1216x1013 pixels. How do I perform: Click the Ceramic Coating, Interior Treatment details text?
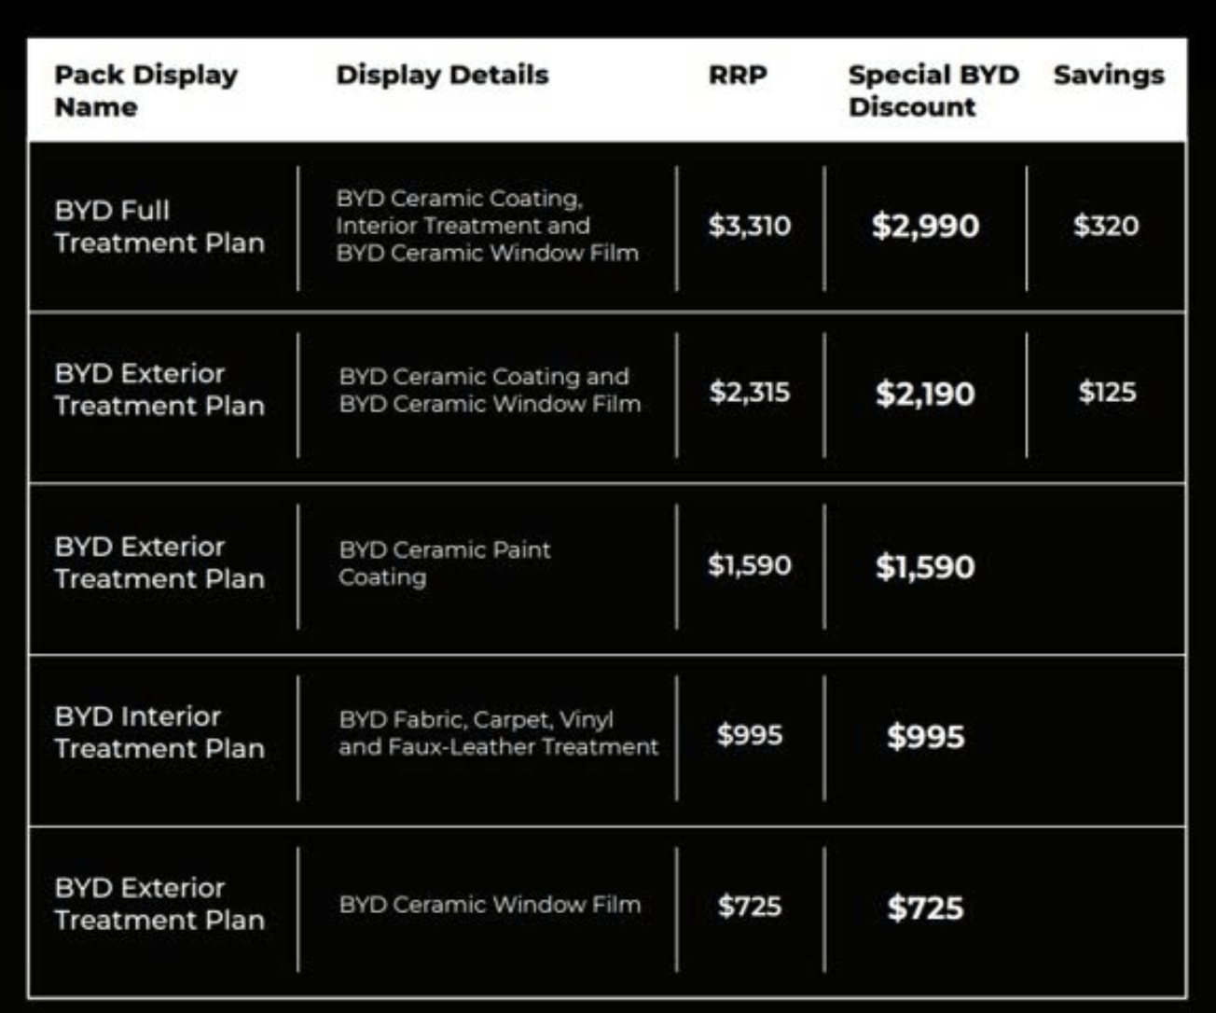487,226
